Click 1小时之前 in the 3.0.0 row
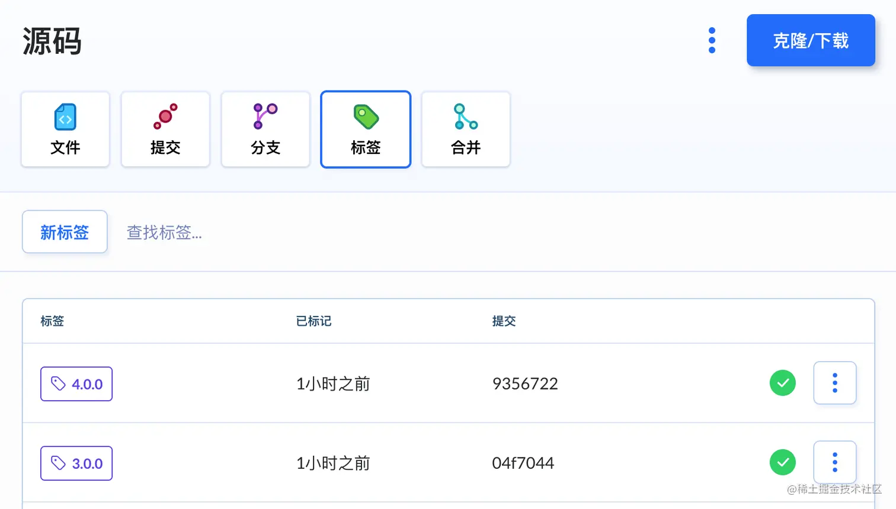Screen dimensions: 896x509 coord(333,463)
